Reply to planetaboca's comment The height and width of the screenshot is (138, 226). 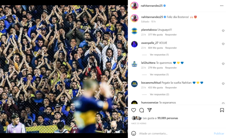pyautogui.click(x=171, y=34)
